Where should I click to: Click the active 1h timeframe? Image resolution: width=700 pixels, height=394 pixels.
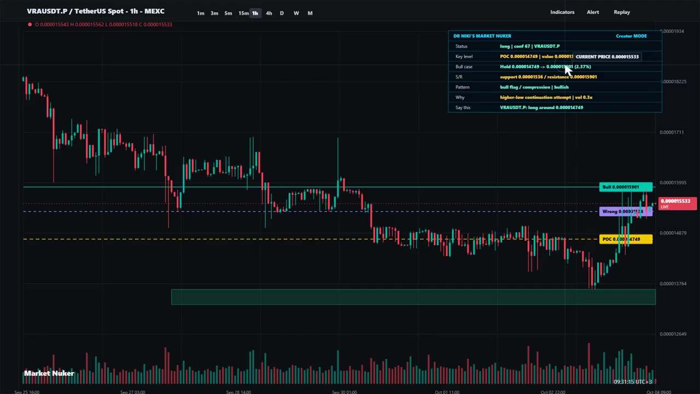click(255, 13)
